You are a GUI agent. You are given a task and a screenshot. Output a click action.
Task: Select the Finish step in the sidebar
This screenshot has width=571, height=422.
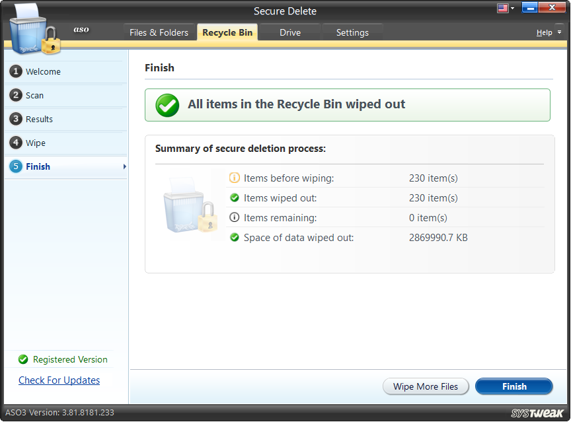click(x=34, y=166)
